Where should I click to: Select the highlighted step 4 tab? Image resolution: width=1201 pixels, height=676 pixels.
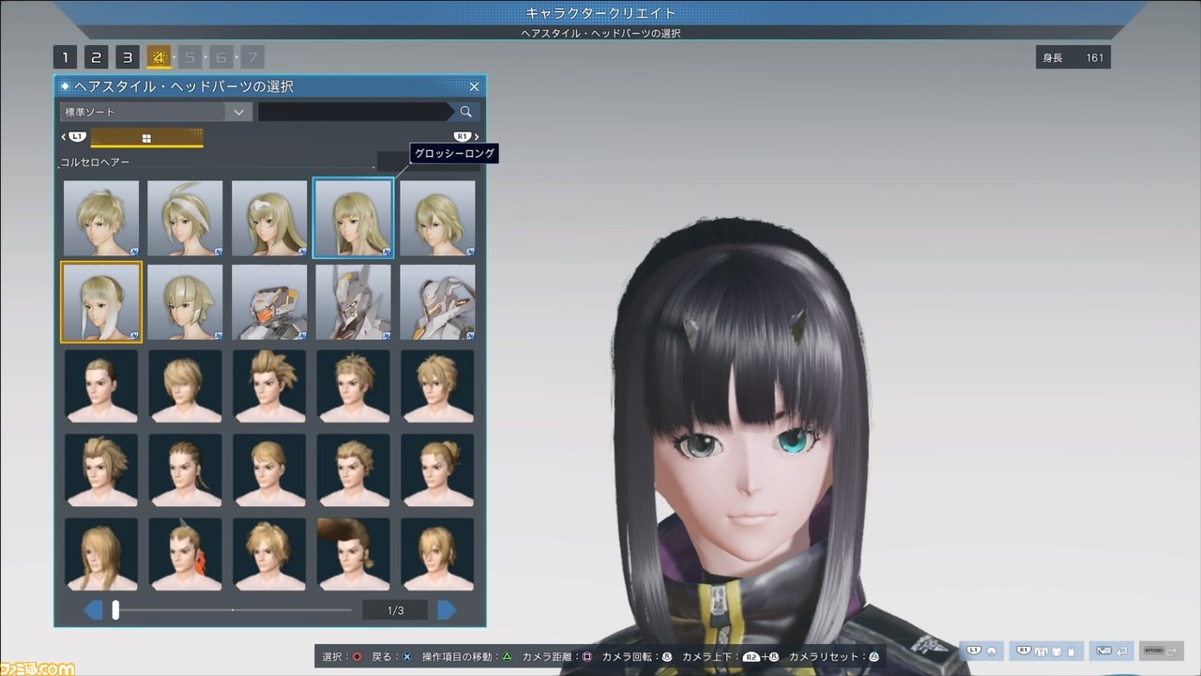tap(159, 57)
